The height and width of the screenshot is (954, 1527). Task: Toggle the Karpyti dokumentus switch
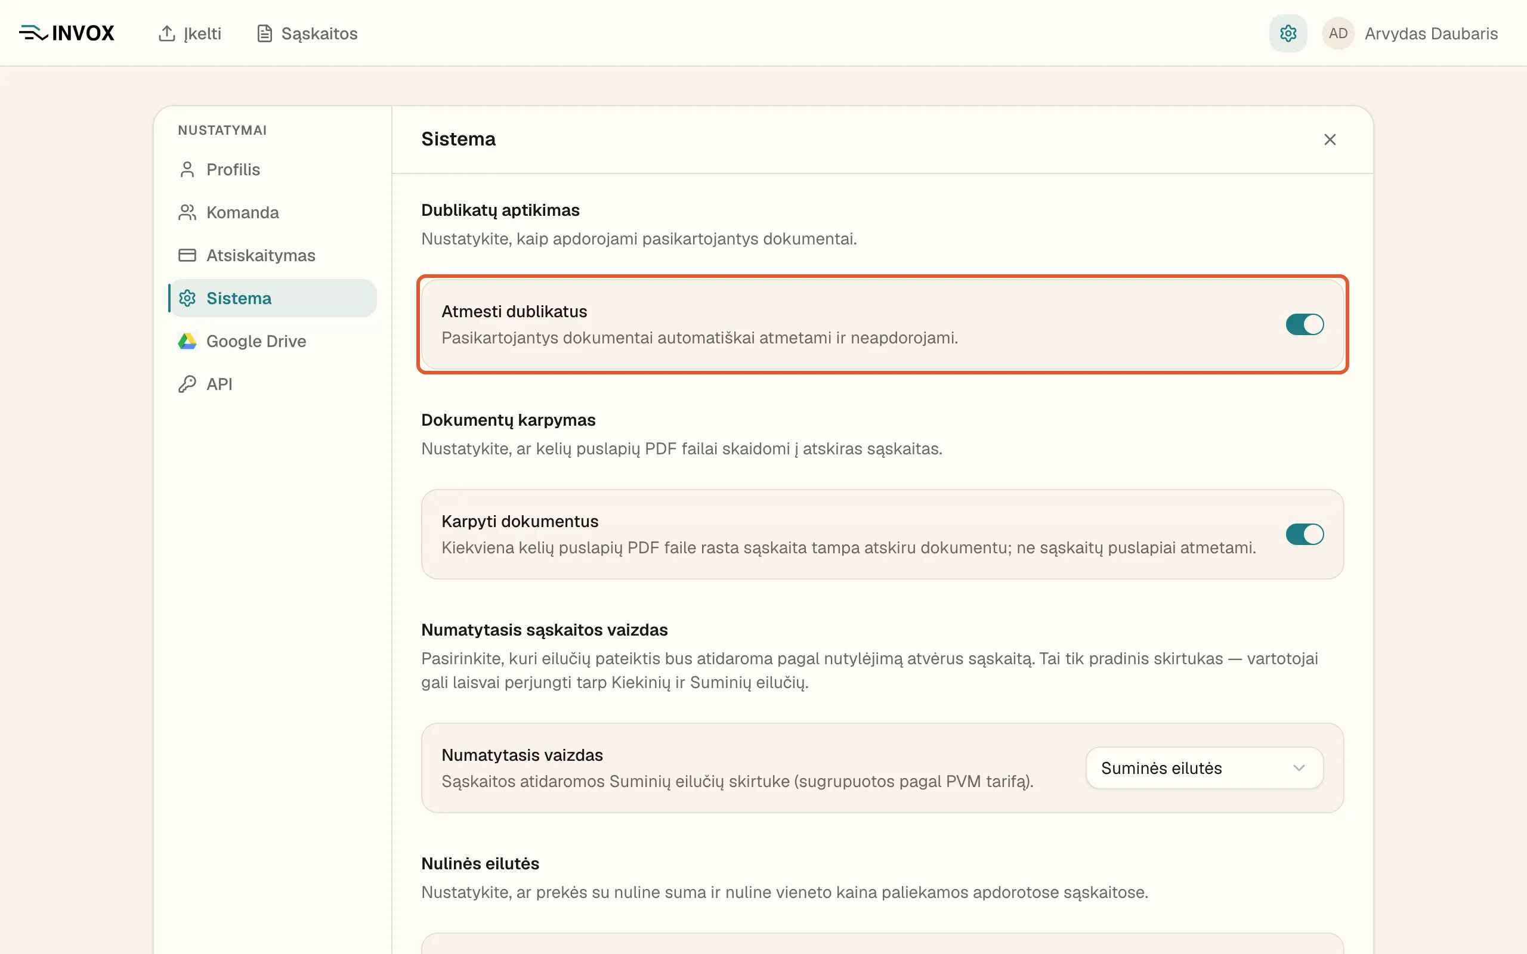click(1305, 534)
